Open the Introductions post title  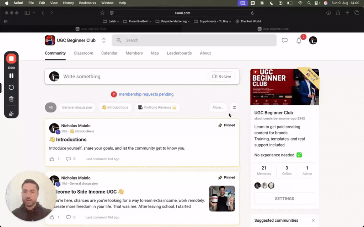click(68, 139)
